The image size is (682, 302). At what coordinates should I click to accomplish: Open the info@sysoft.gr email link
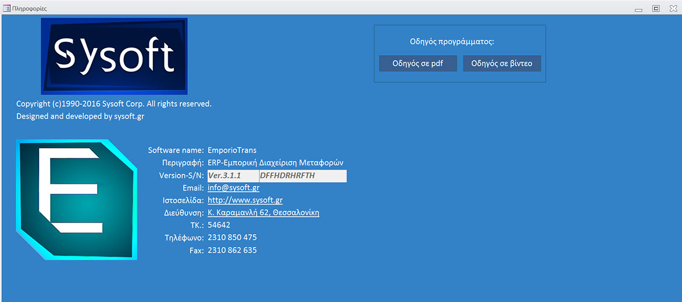(233, 188)
